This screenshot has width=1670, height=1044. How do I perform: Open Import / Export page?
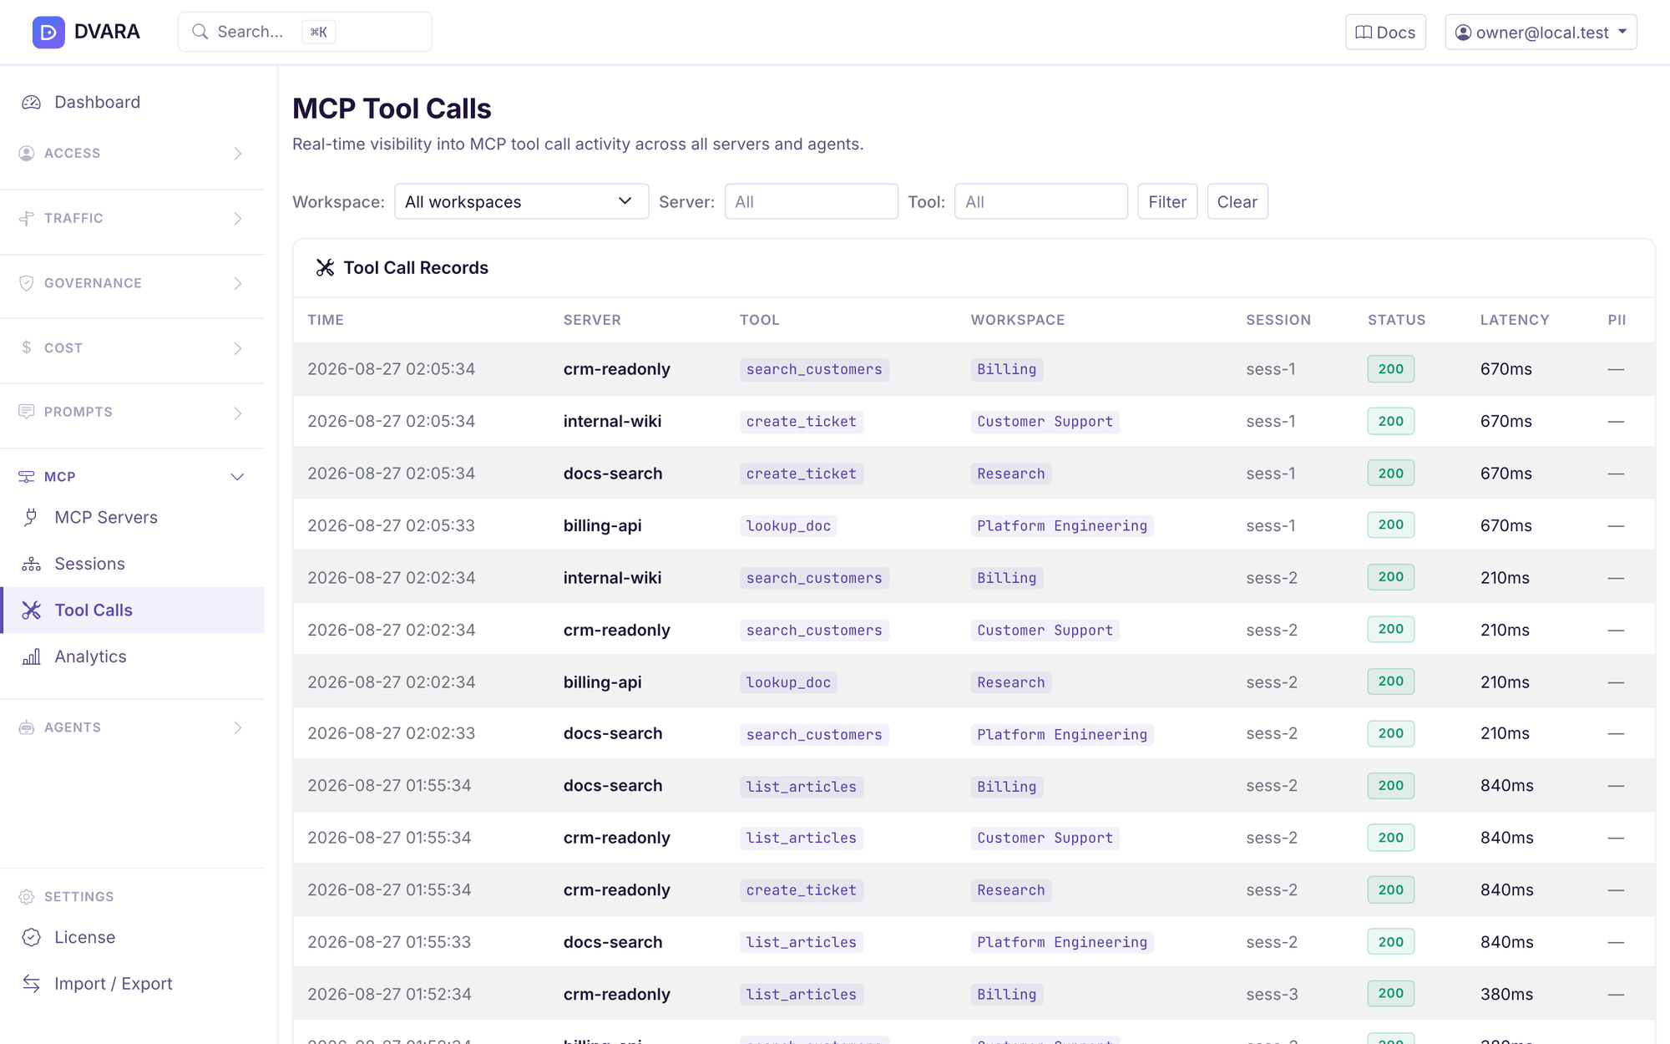[x=133, y=984]
